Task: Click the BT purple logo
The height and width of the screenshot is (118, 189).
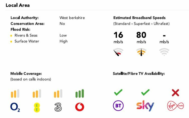Action: pos(118,106)
